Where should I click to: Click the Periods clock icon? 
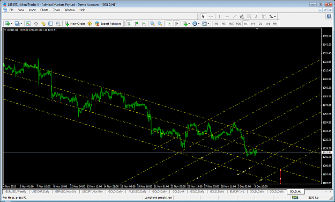click(x=195, y=24)
